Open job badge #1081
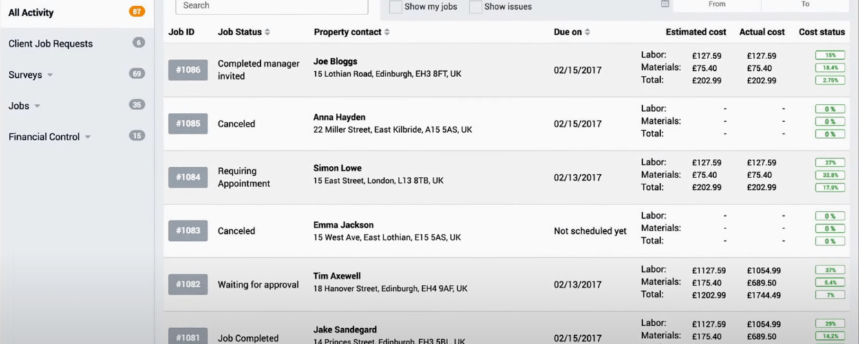Image resolution: width=859 pixels, height=344 pixels. click(188, 336)
